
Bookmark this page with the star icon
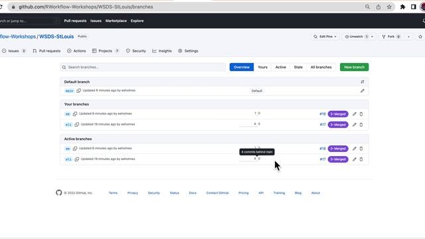point(389,7)
